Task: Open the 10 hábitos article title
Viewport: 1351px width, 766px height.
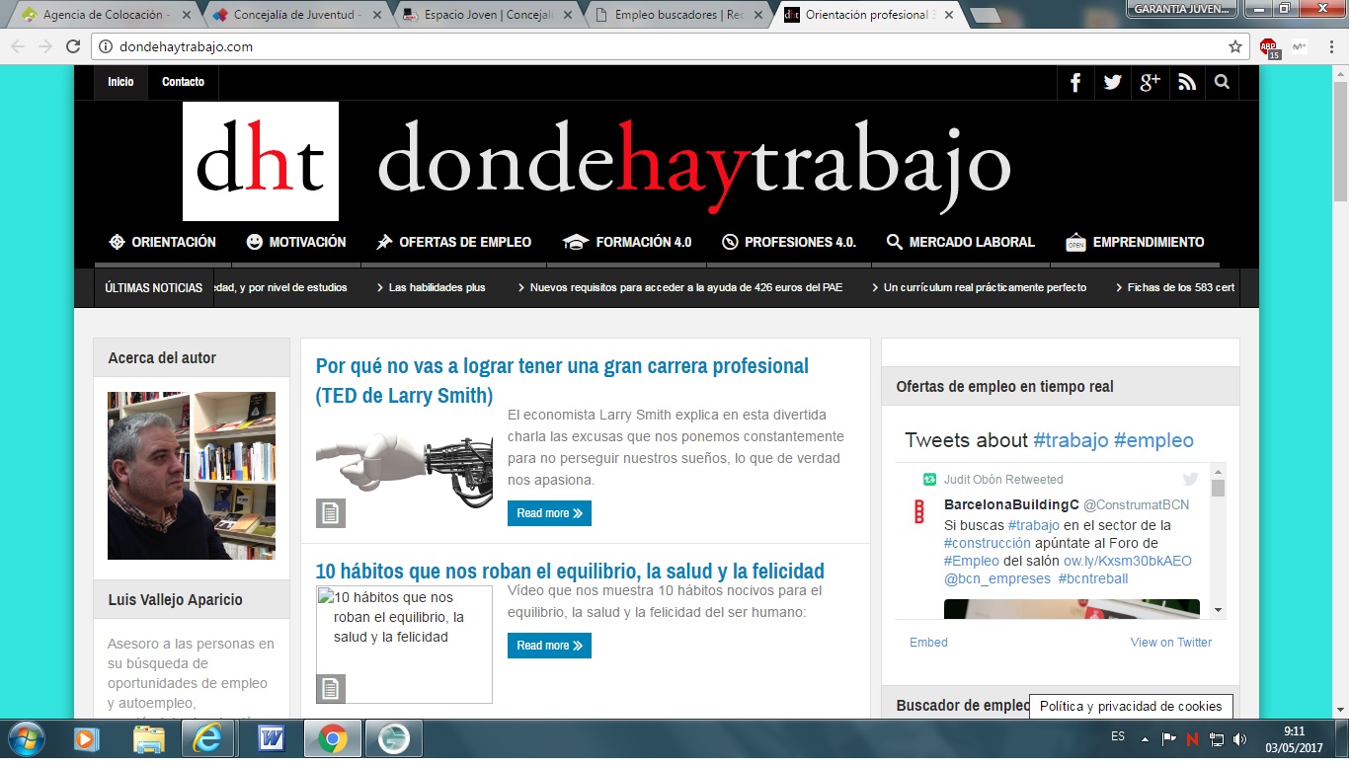Action: [x=570, y=571]
